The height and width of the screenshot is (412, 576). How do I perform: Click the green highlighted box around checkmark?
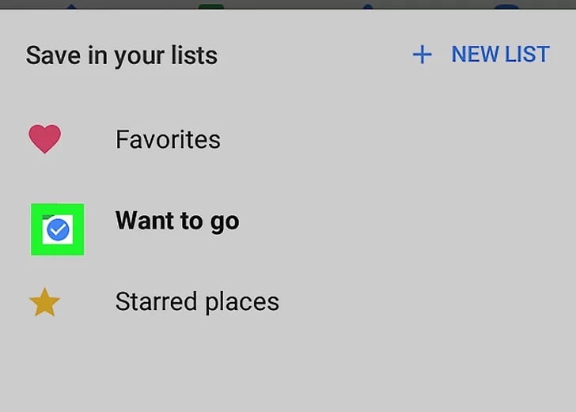point(57,229)
